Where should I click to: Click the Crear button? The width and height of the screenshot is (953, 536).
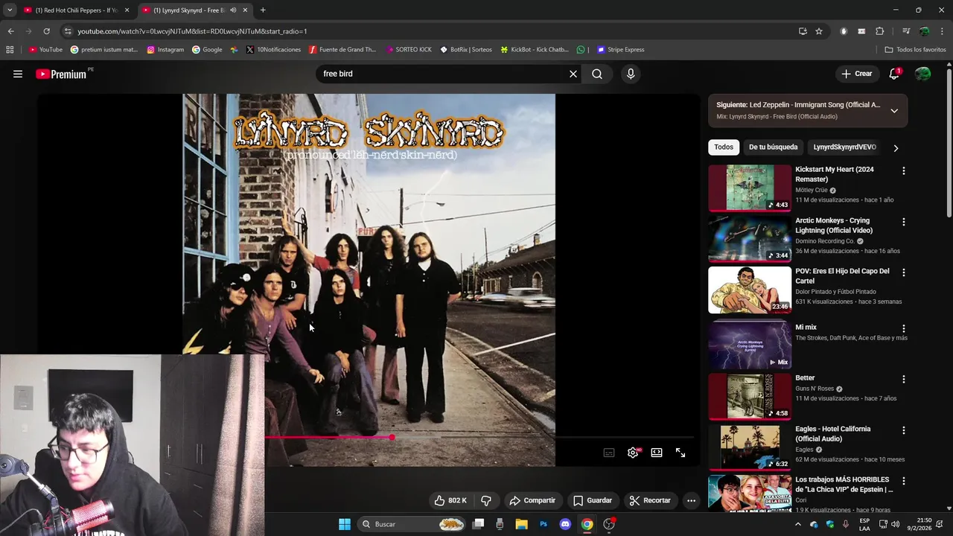[x=857, y=74]
